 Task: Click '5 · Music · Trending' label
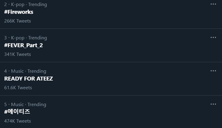[x=25, y=104]
